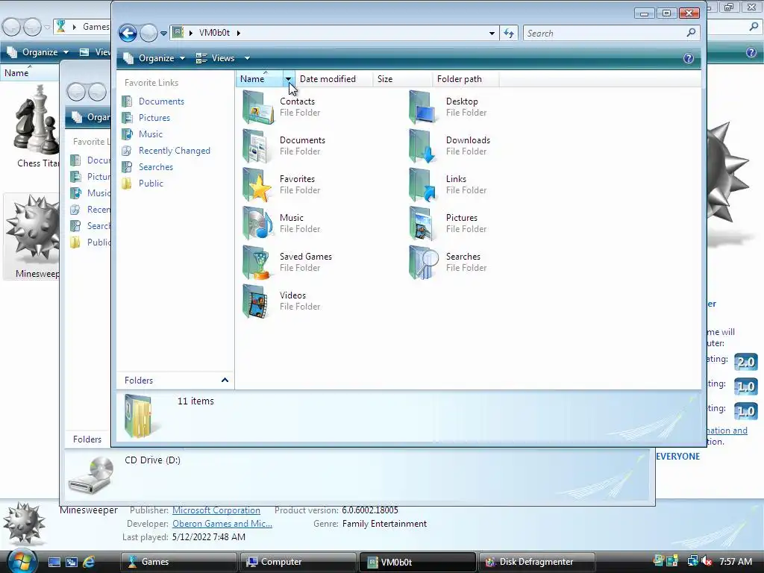
Task: Switch to Computer taskbar button
Action: (x=298, y=562)
